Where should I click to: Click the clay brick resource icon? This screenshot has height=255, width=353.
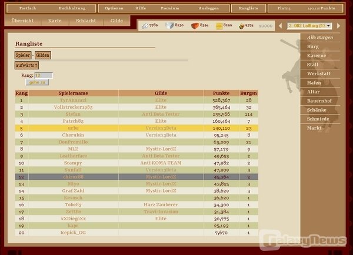click(x=195, y=26)
